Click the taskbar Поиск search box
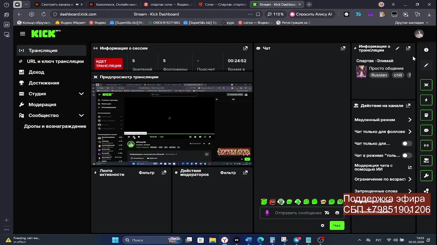 (152, 240)
